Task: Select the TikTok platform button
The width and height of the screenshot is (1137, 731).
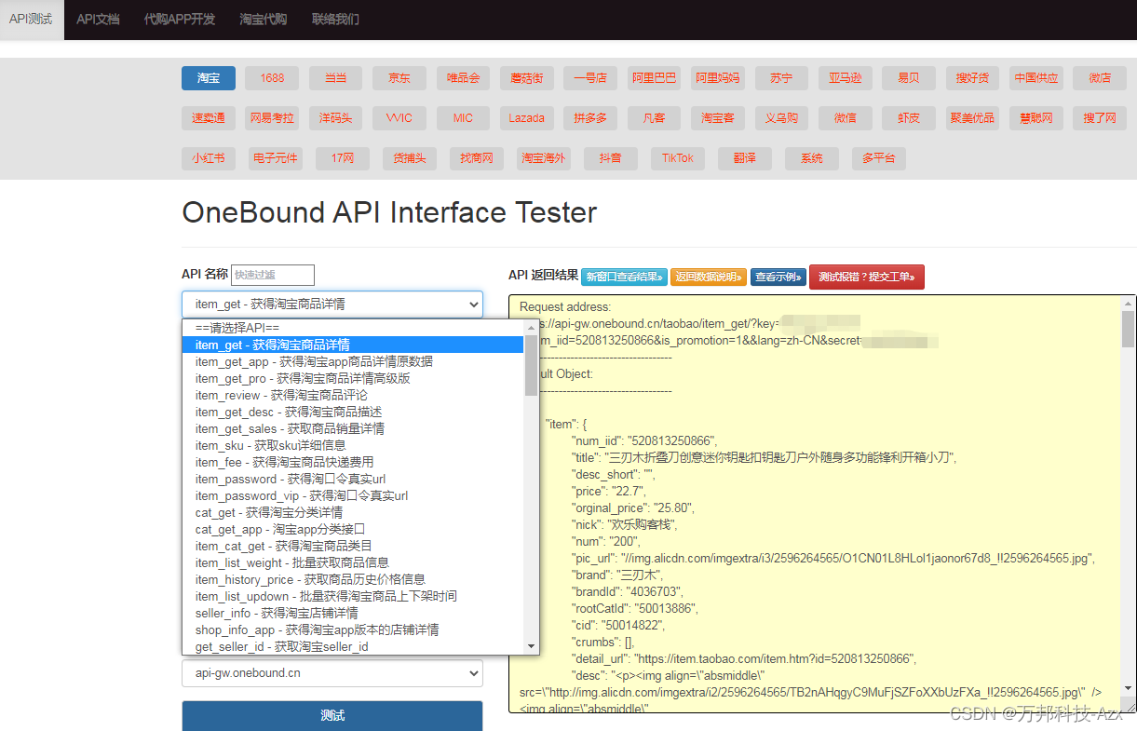Action: pos(678,158)
